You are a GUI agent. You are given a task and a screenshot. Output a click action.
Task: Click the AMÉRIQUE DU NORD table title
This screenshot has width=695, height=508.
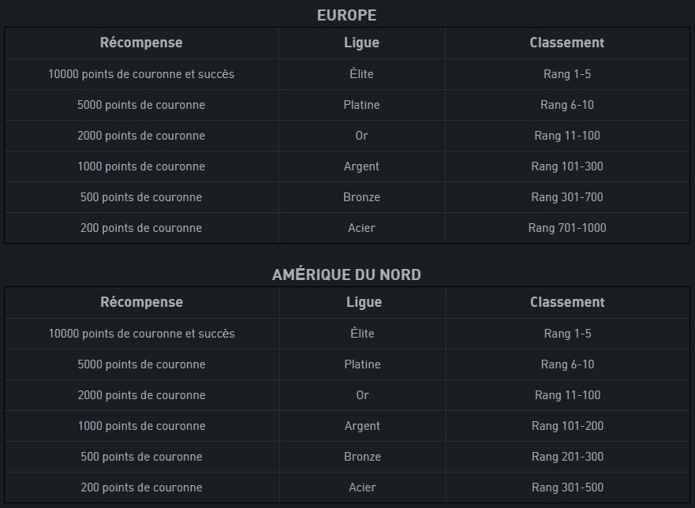click(346, 275)
